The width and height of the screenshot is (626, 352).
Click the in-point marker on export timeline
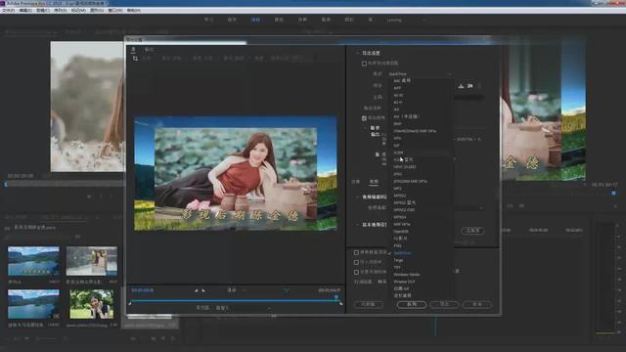(130, 304)
